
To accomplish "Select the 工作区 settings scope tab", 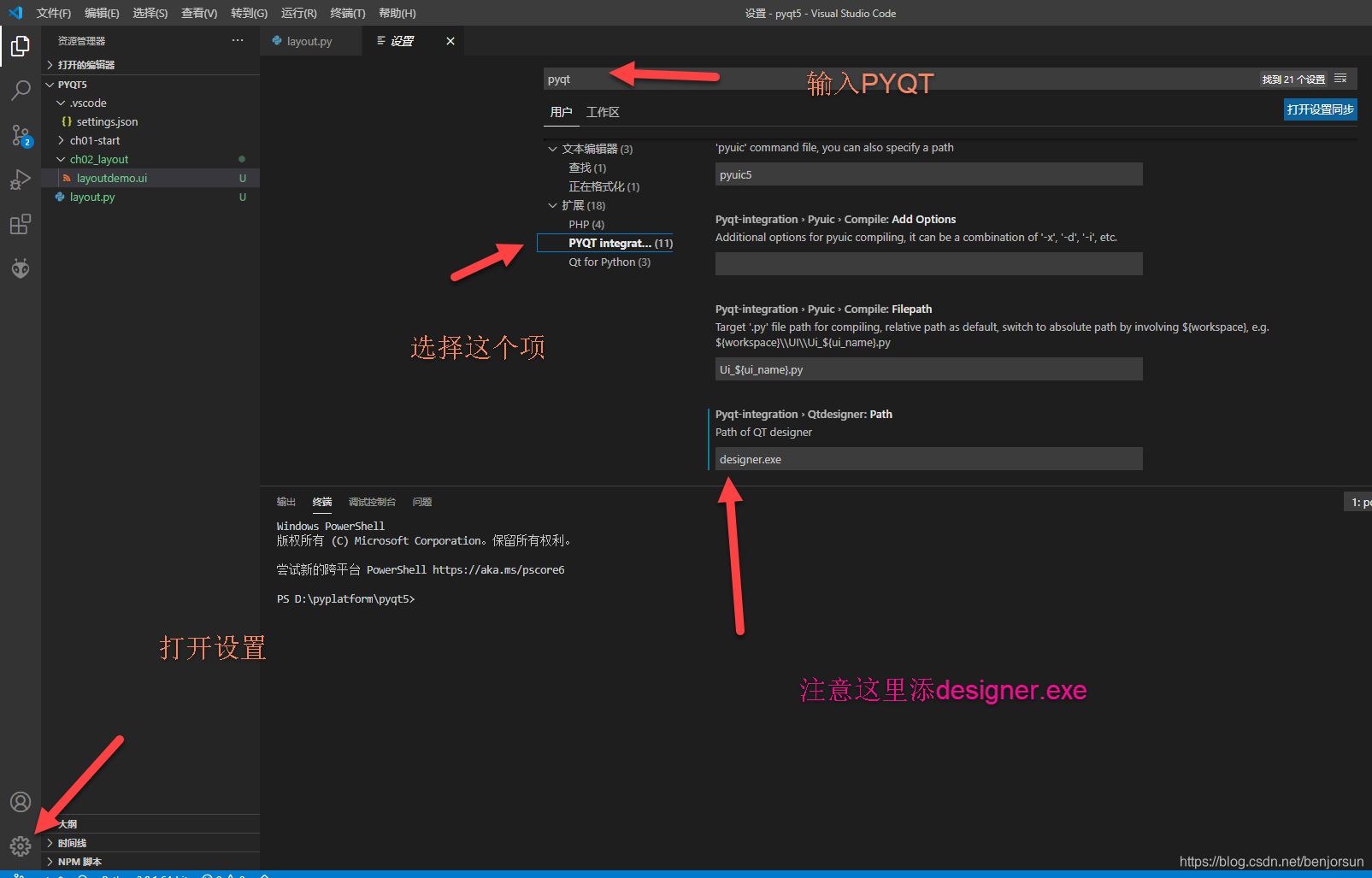I will [x=603, y=112].
